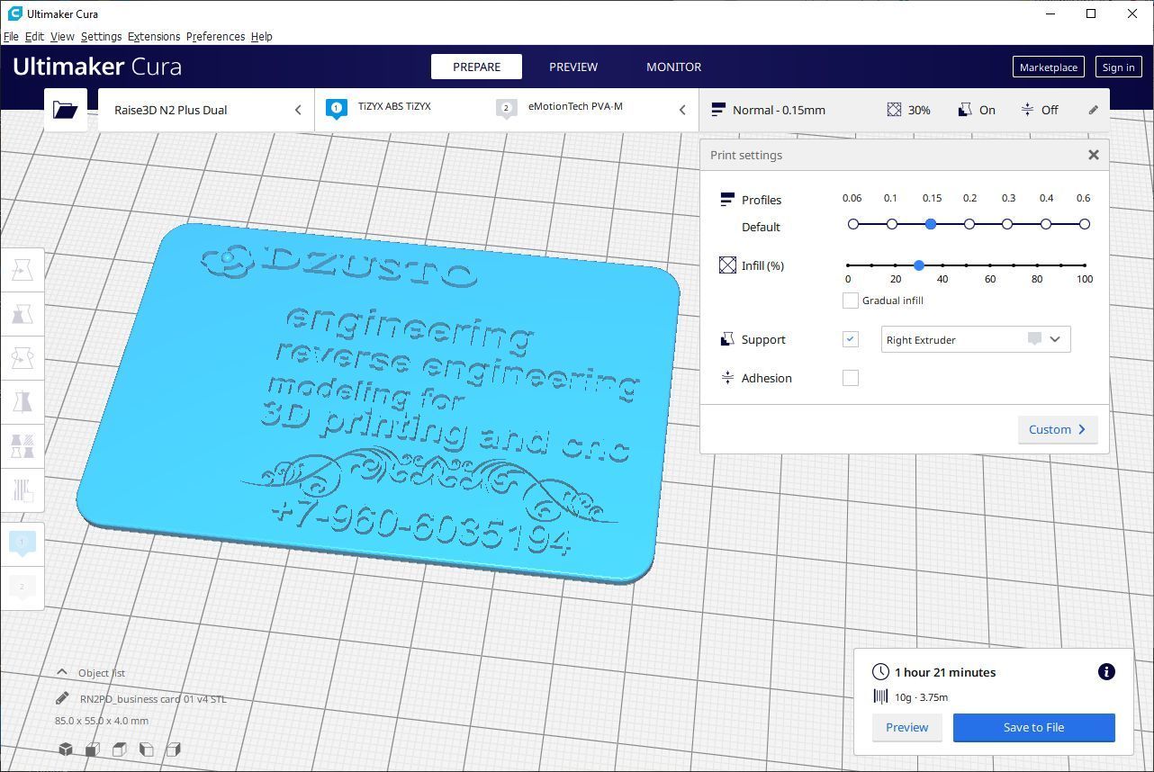Click the Save to File button

pyautogui.click(x=1033, y=727)
